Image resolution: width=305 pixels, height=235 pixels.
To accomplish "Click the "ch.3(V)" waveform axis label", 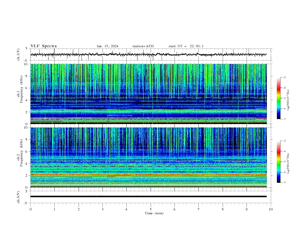I will click(x=18, y=197).
